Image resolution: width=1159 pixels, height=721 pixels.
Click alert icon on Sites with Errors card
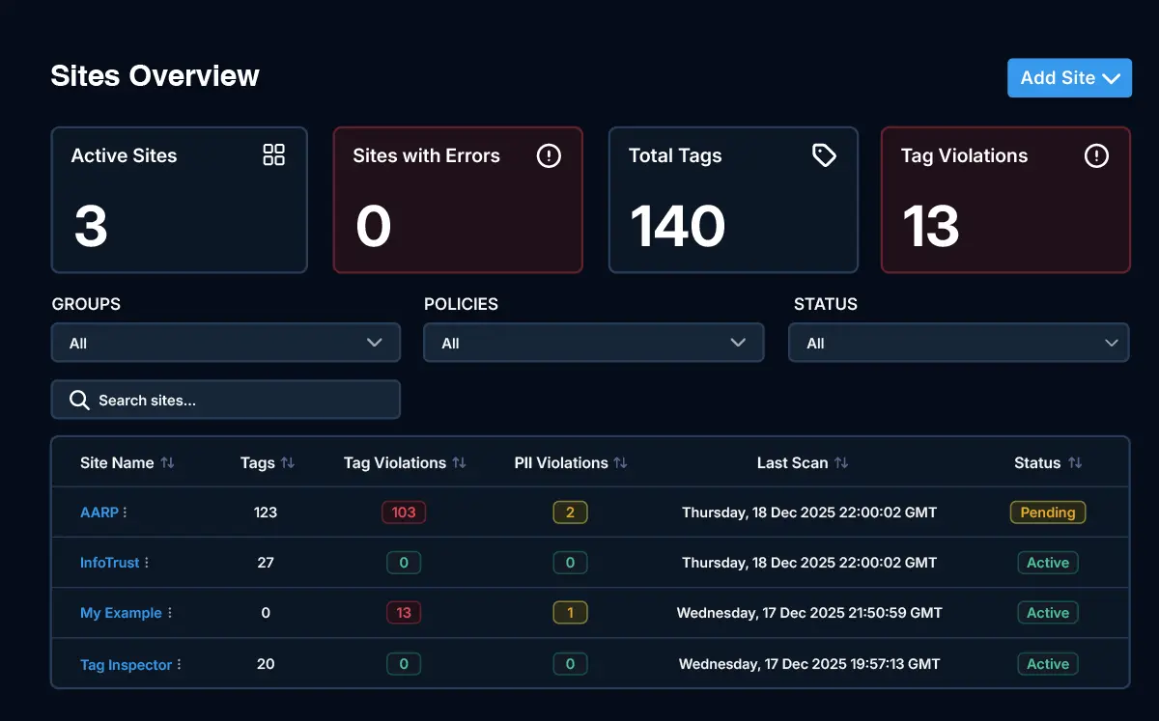click(549, 155)
